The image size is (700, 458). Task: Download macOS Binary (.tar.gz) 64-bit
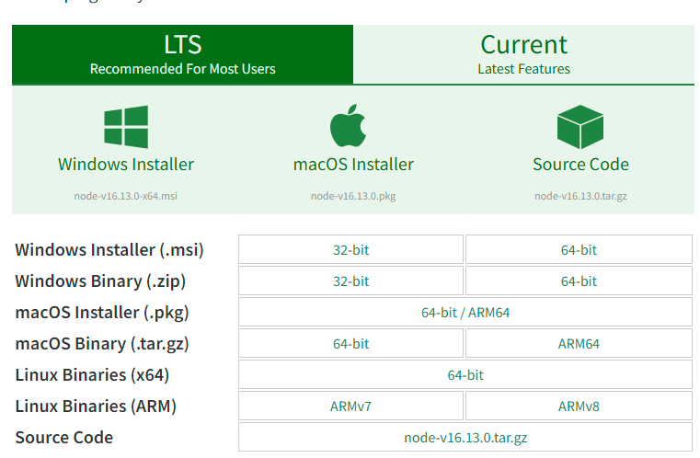[350, 343]
